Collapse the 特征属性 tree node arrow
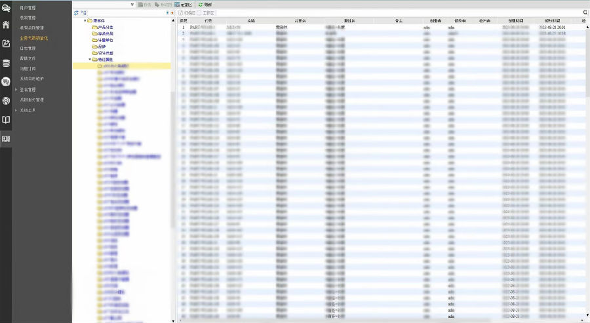 (90, 60)
